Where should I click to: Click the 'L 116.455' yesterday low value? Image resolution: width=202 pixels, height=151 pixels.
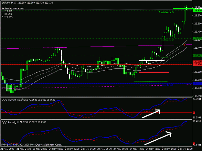tap(7, 14)
